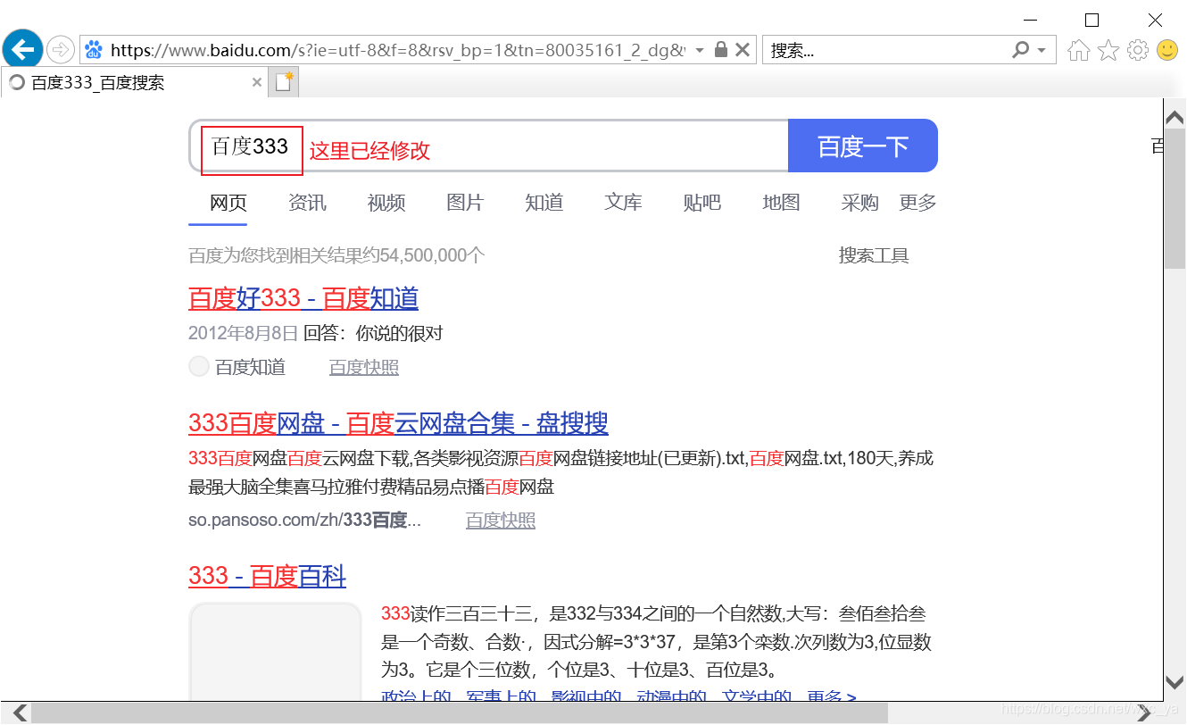Go to the browser Home icon
The image size is (1187, 725).
(x=1078, y=50)
